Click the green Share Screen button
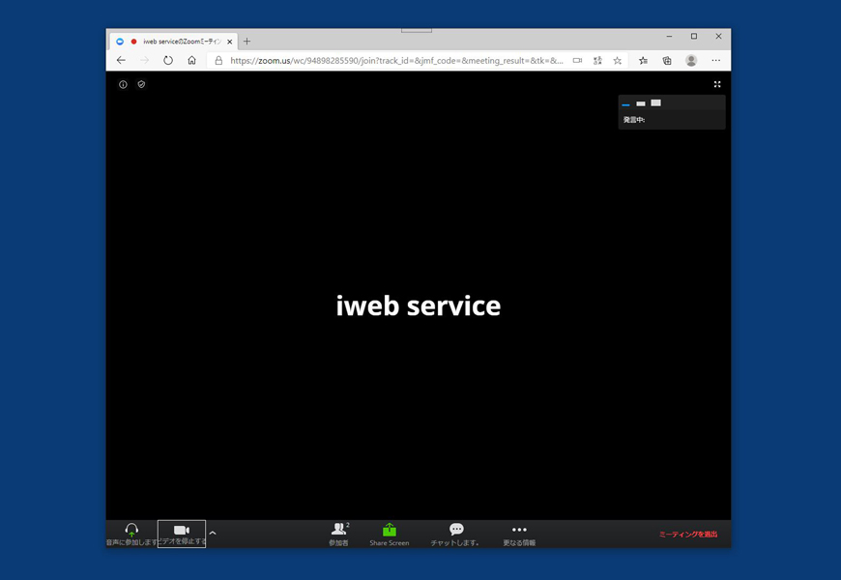The width and height of the screenshot is (841, 580). 390,534
